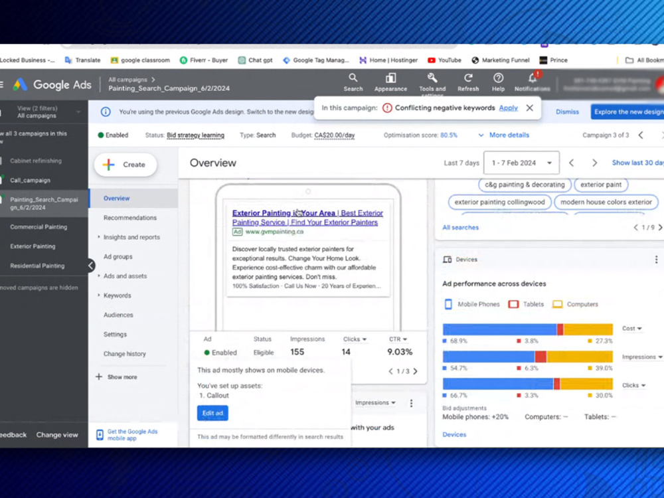Expand Ads and assets menu

[x=125, y=276]
